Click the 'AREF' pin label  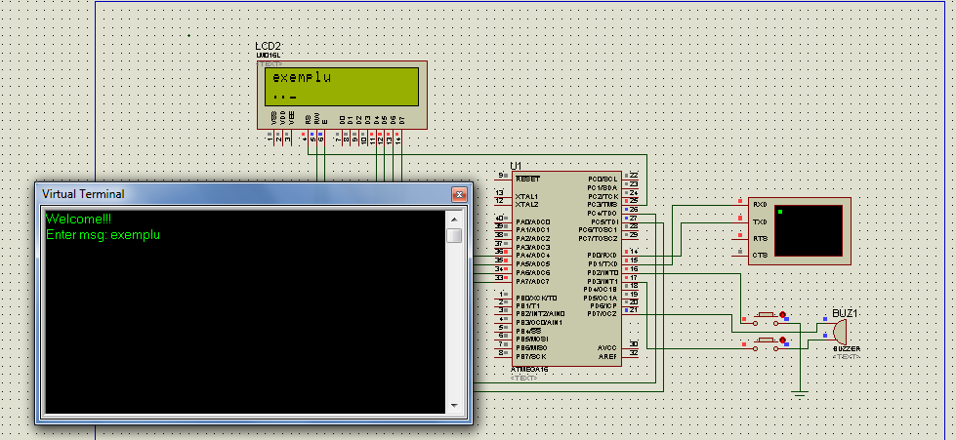[x=607, y=356]
